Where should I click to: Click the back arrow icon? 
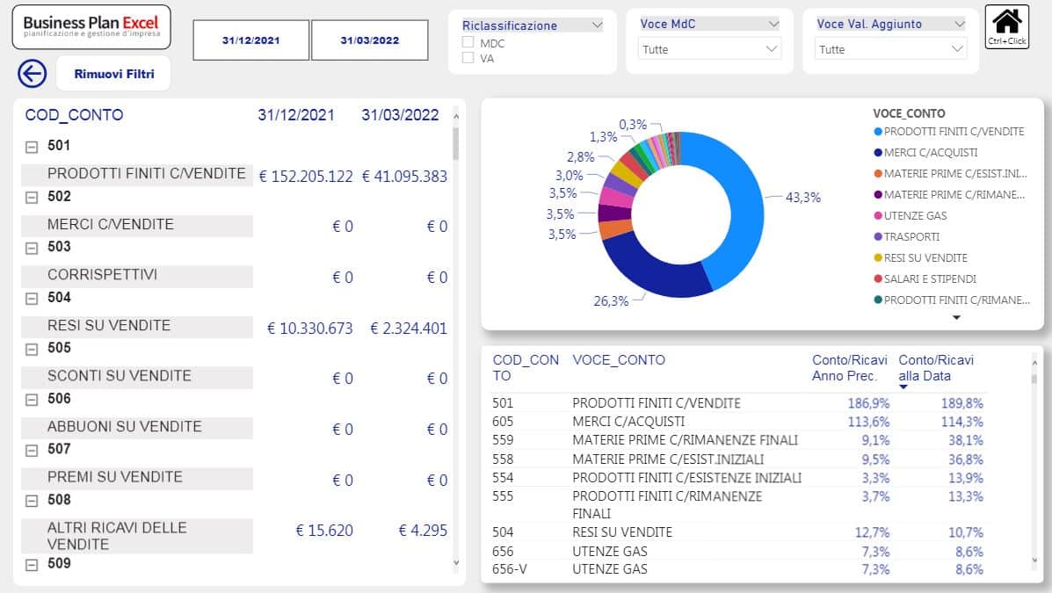(32, 74)
